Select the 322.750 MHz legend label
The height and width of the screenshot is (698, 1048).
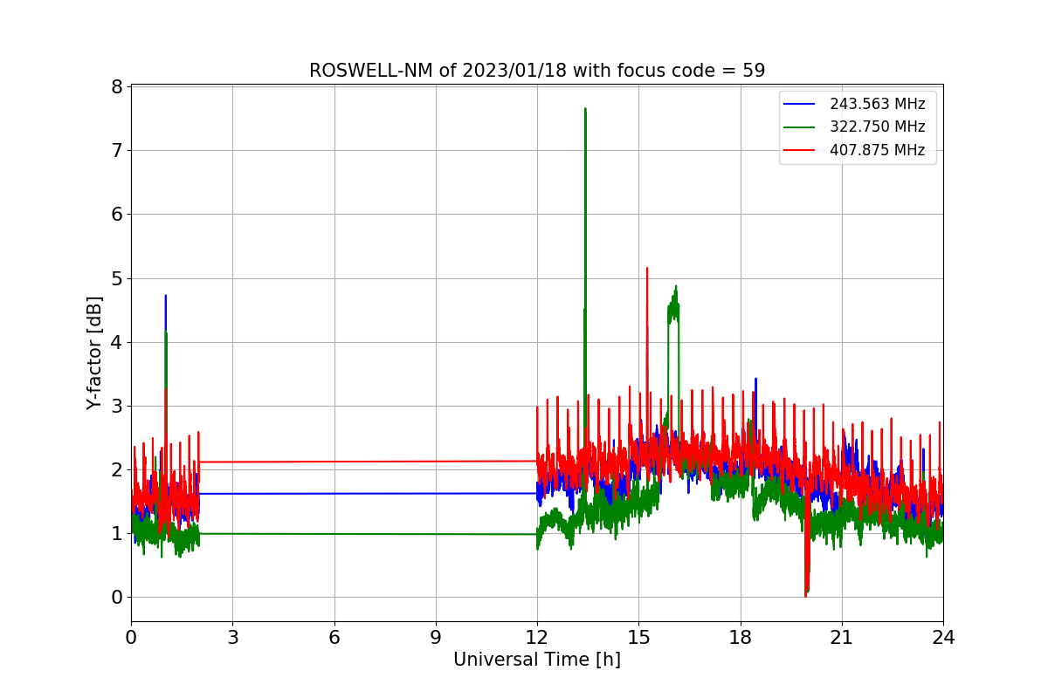[x=877, y=127]
